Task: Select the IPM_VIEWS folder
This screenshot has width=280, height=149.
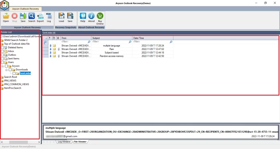Action: pos(10,81)
